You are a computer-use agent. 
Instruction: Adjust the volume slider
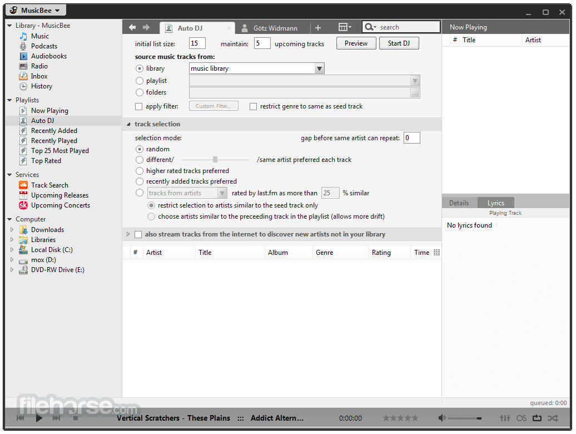coord(464,418)
